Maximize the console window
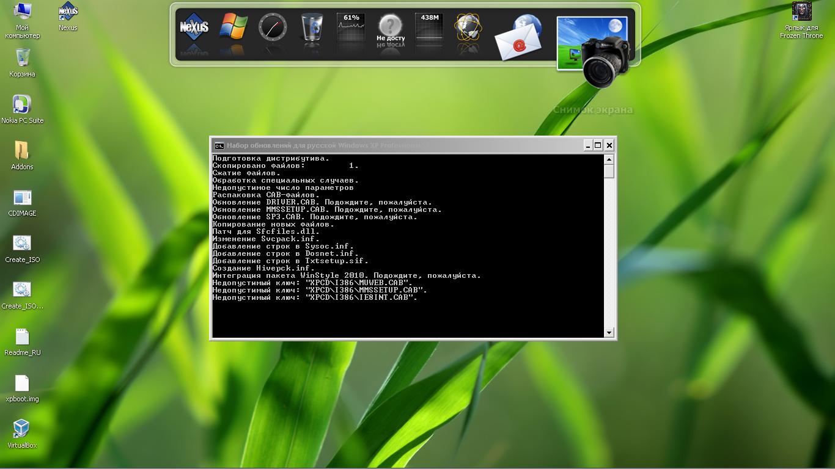This screenshot has width=835, height=469. (x=598, y=145)
